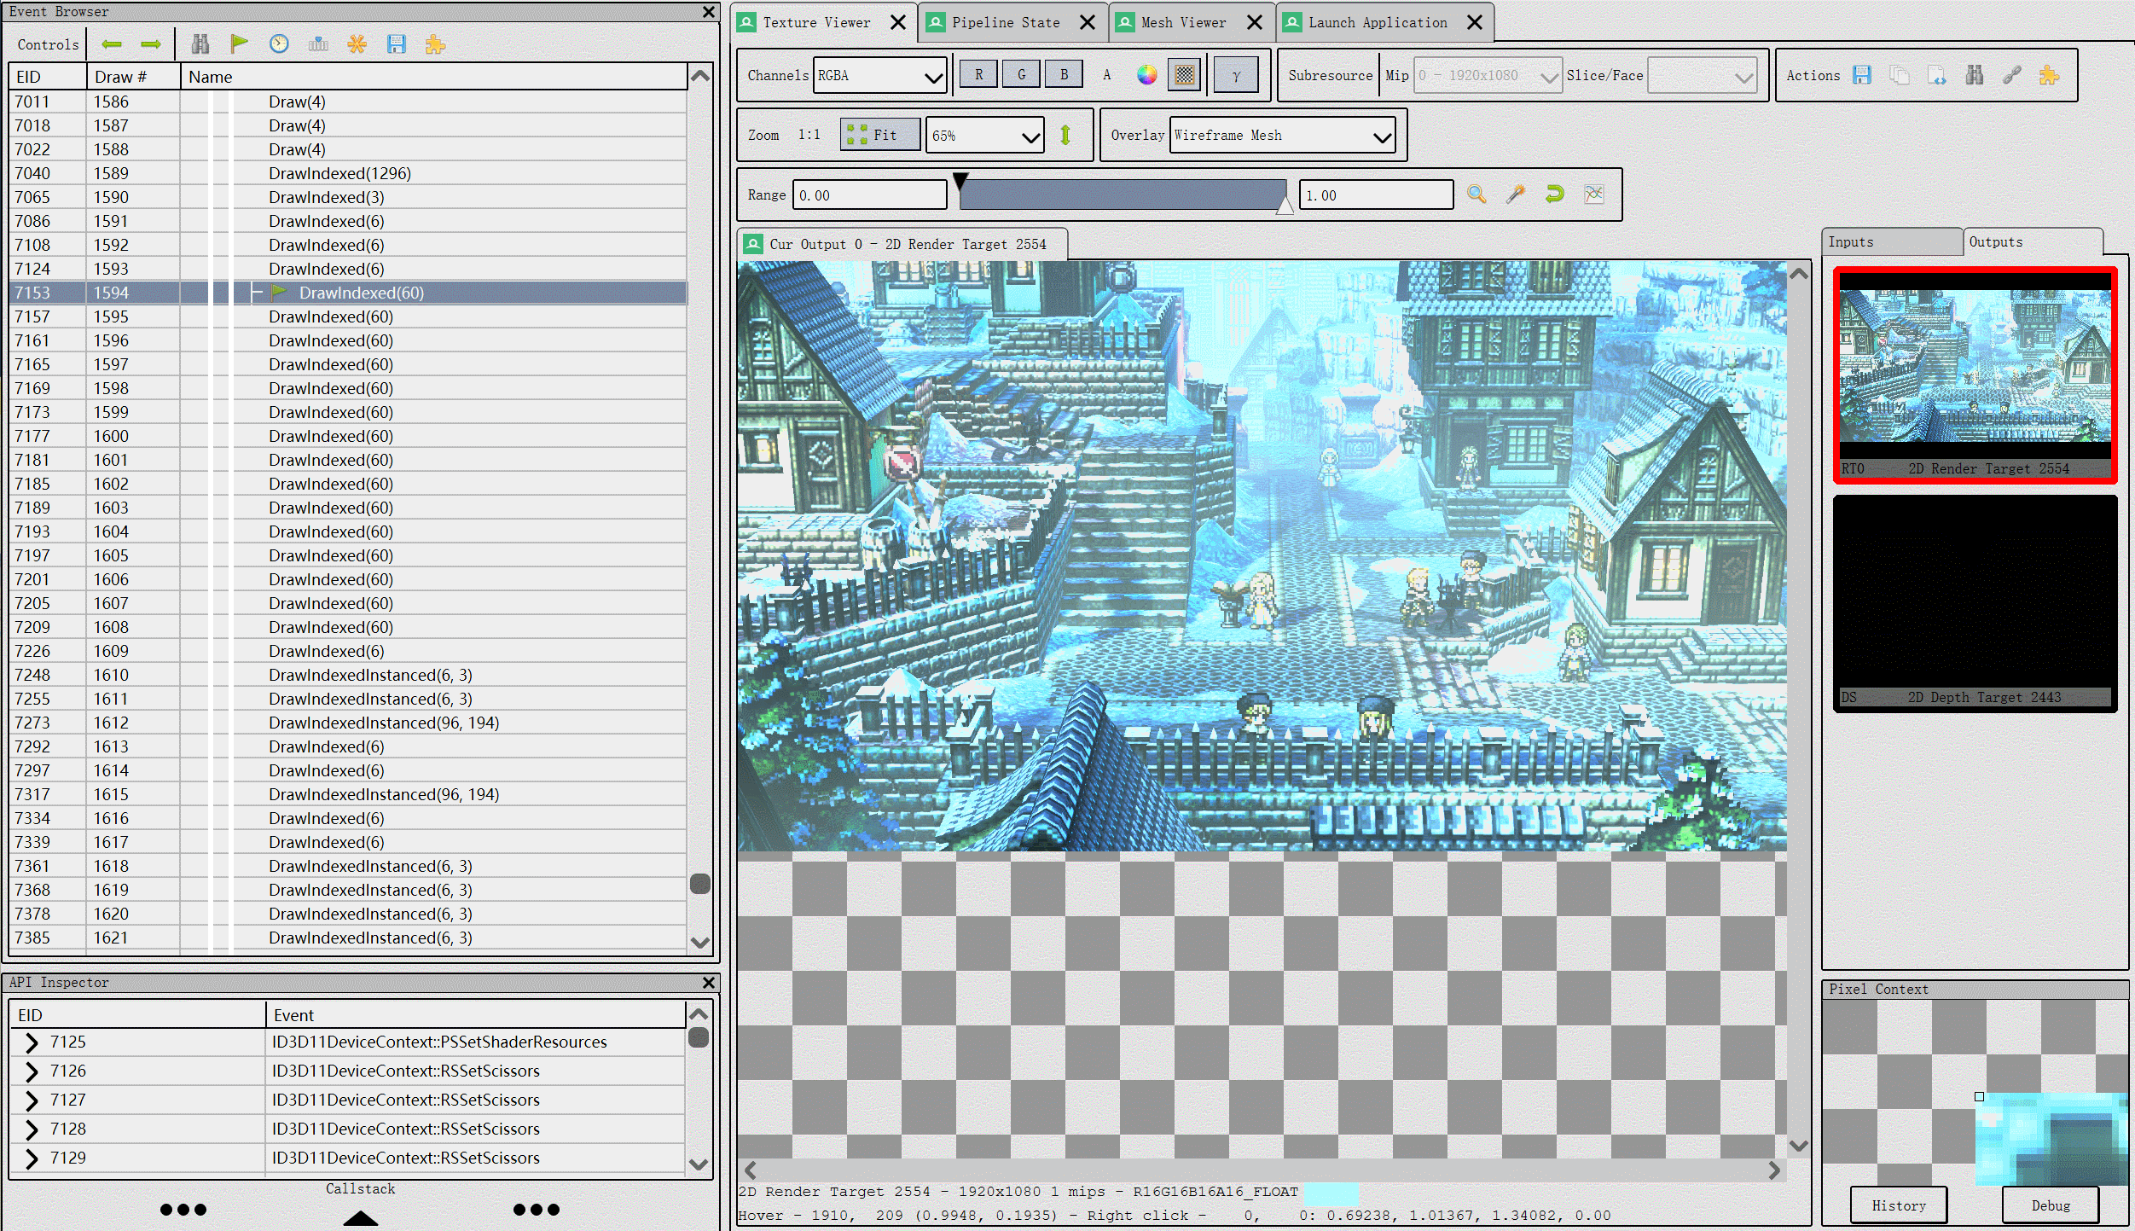Reset range with green return arrow
The width and height of the screenshot is (2135, 1231).
tap(1555, 195)
